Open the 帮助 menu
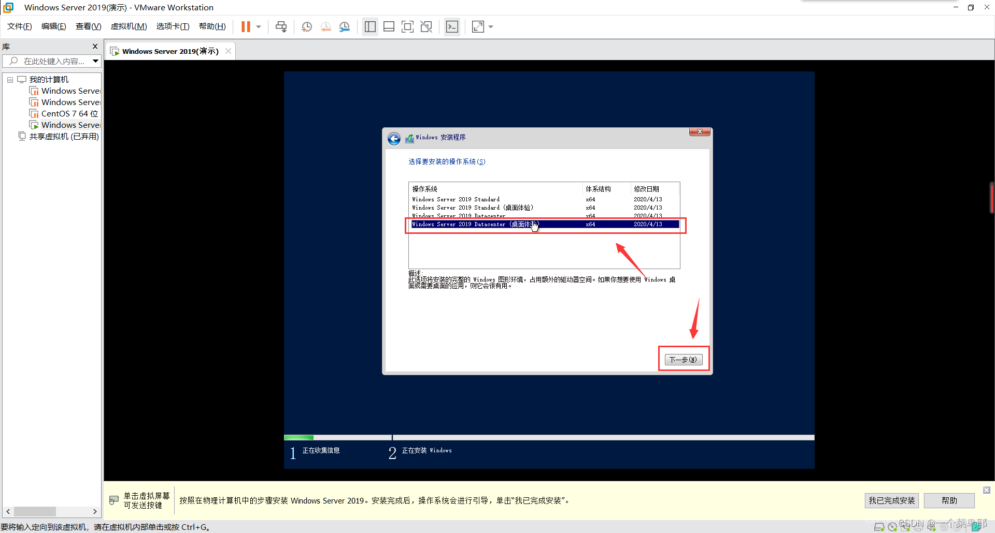Screen dimensions: 995x533 212,26
